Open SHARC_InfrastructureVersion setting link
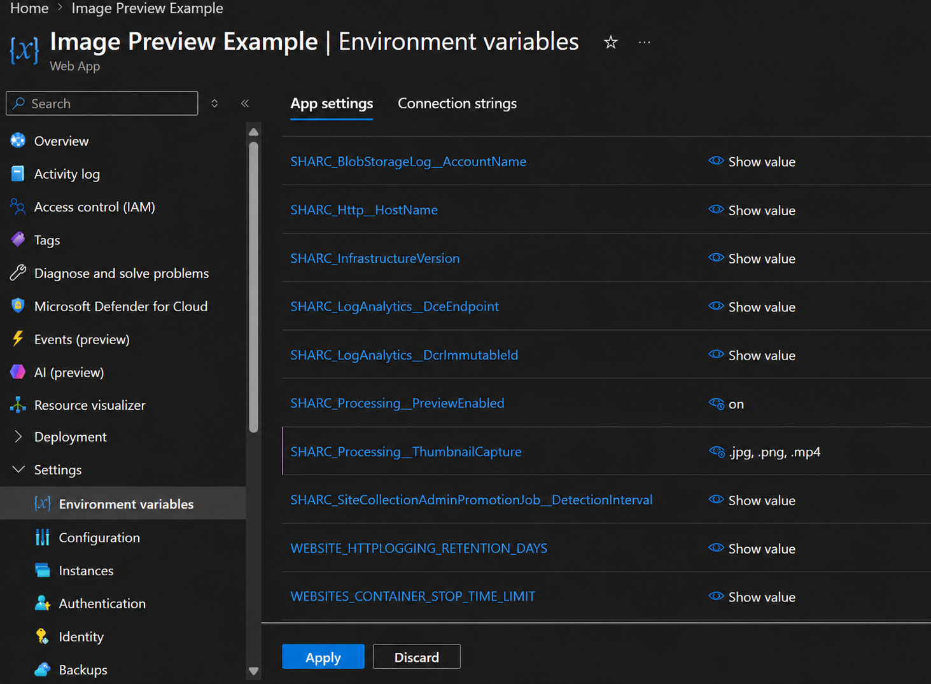931x684 pixels. pyautogui.click(x=375, y=258)
